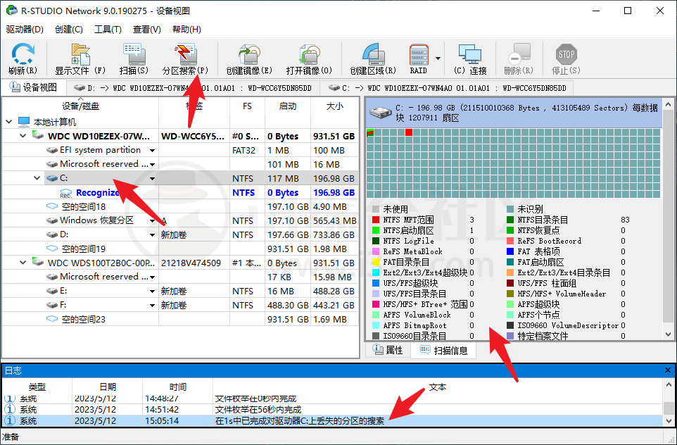The height and width of the screenshot is (445, 677).
Task: Switch to Device View (设备视图) tab
Action: pyautogui.click(x=34, y=88)
